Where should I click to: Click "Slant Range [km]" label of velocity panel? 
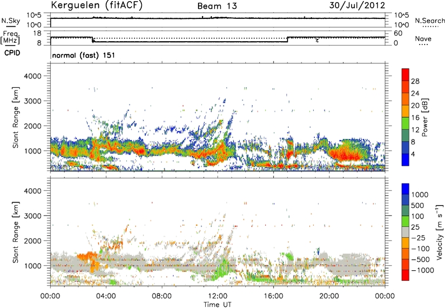(16, 232)
